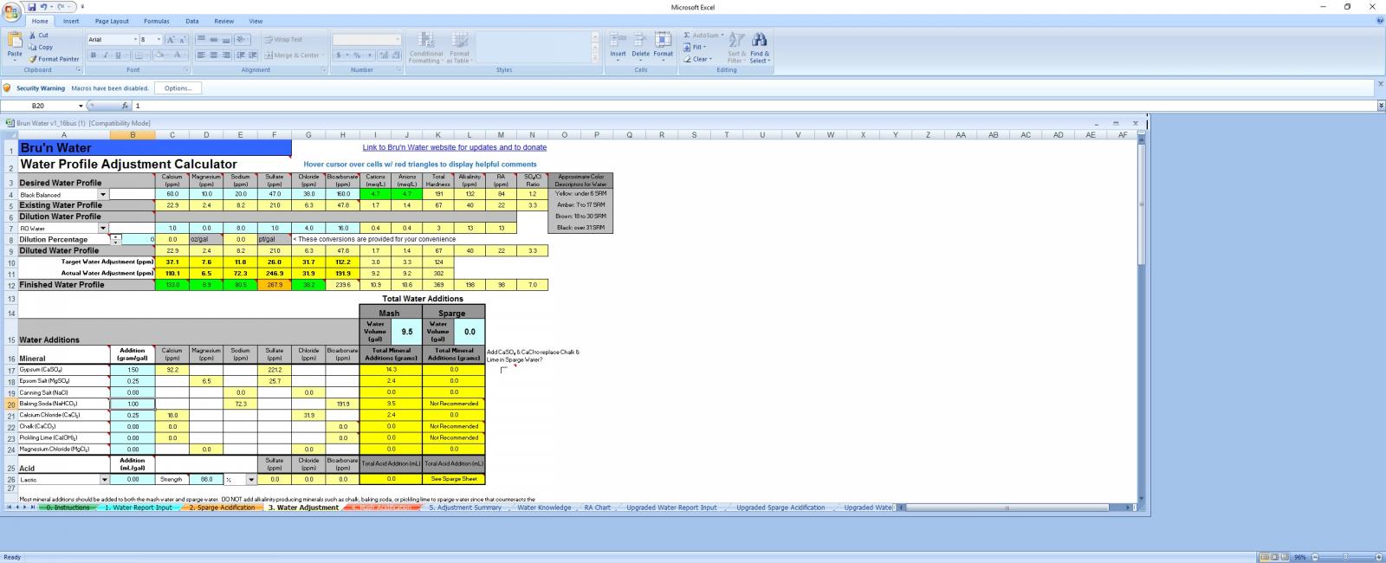The image size is (1386, 563).
Task: Open the Office Button menu
Action: tap(11, 11)
